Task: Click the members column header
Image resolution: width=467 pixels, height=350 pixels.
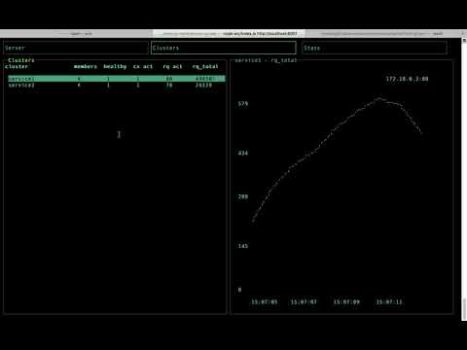Action: click(86, 66)
